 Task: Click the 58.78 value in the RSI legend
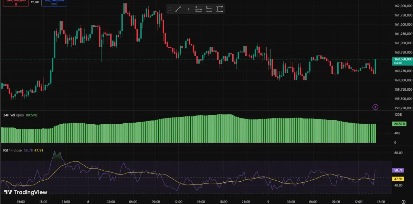point(28,150)
